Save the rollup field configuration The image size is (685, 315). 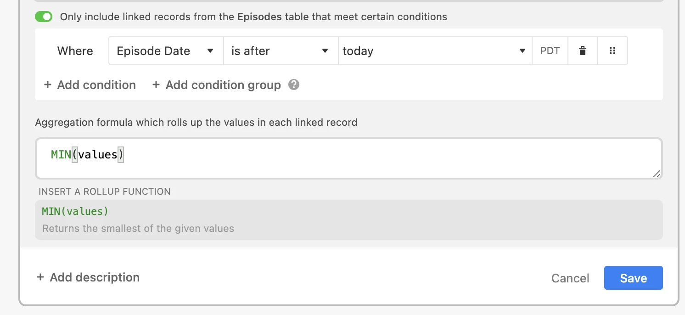pyautogui.click(x=634, y=278)
